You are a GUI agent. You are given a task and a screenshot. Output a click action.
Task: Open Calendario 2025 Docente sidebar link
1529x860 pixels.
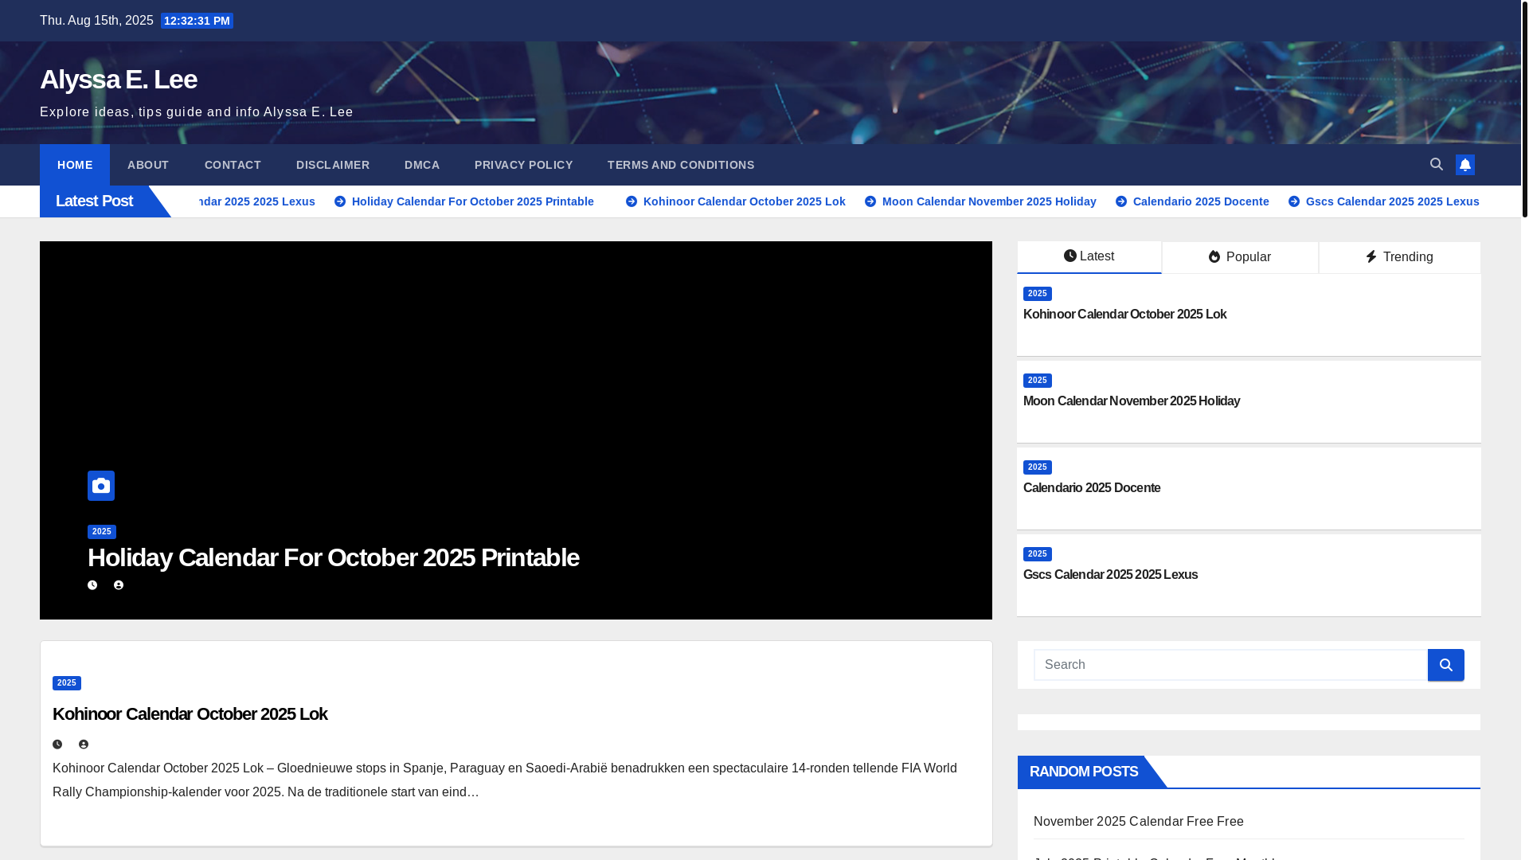[x=1092, y=488]
